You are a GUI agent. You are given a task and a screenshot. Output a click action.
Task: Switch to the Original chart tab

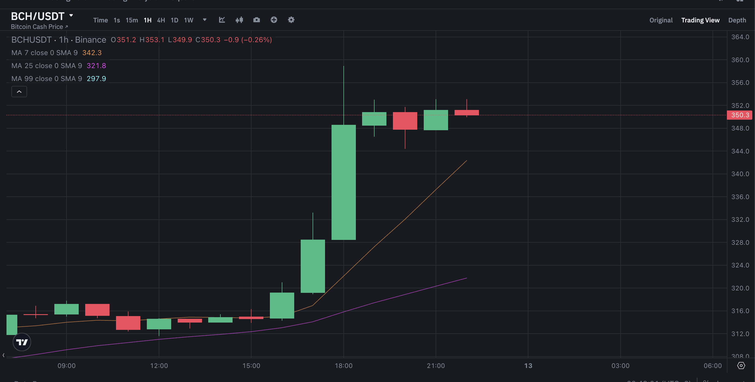pos(661,20)
